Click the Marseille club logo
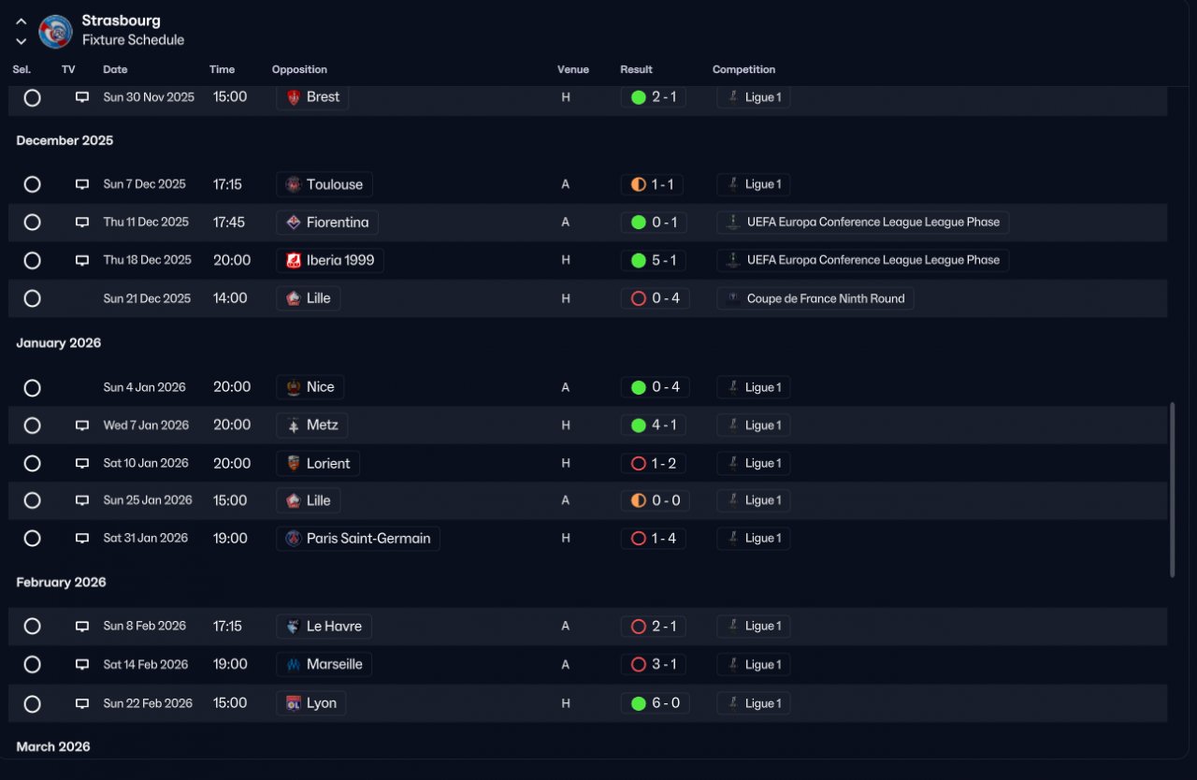 294,665
